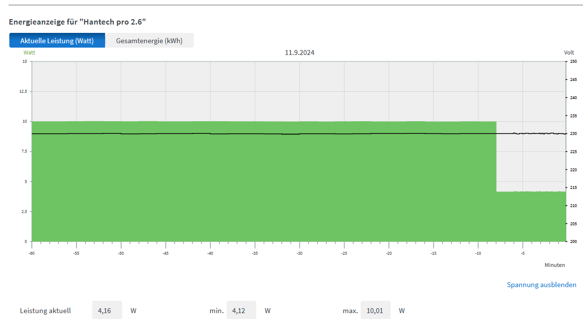Click the max. label before 10,01
The width and height of the screenshot is (583, 319).
(x=350, y=311)
